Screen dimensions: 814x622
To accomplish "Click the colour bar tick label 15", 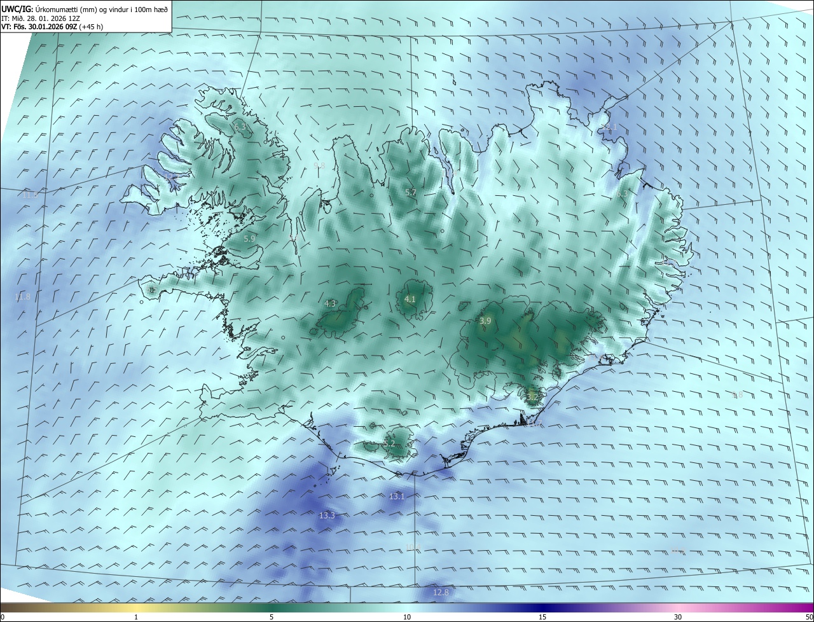I will point(542,617).
